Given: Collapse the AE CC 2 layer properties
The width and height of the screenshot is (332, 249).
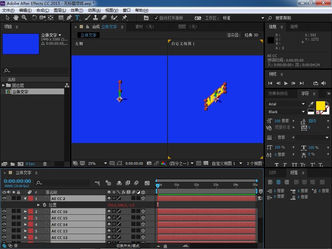Looking at the screenshot, I should 25,199.
